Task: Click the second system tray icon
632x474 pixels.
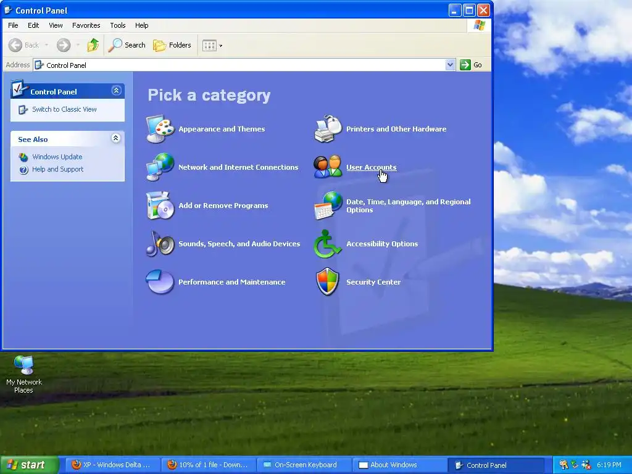Action: pyautogui.click(x=575, y=465)
